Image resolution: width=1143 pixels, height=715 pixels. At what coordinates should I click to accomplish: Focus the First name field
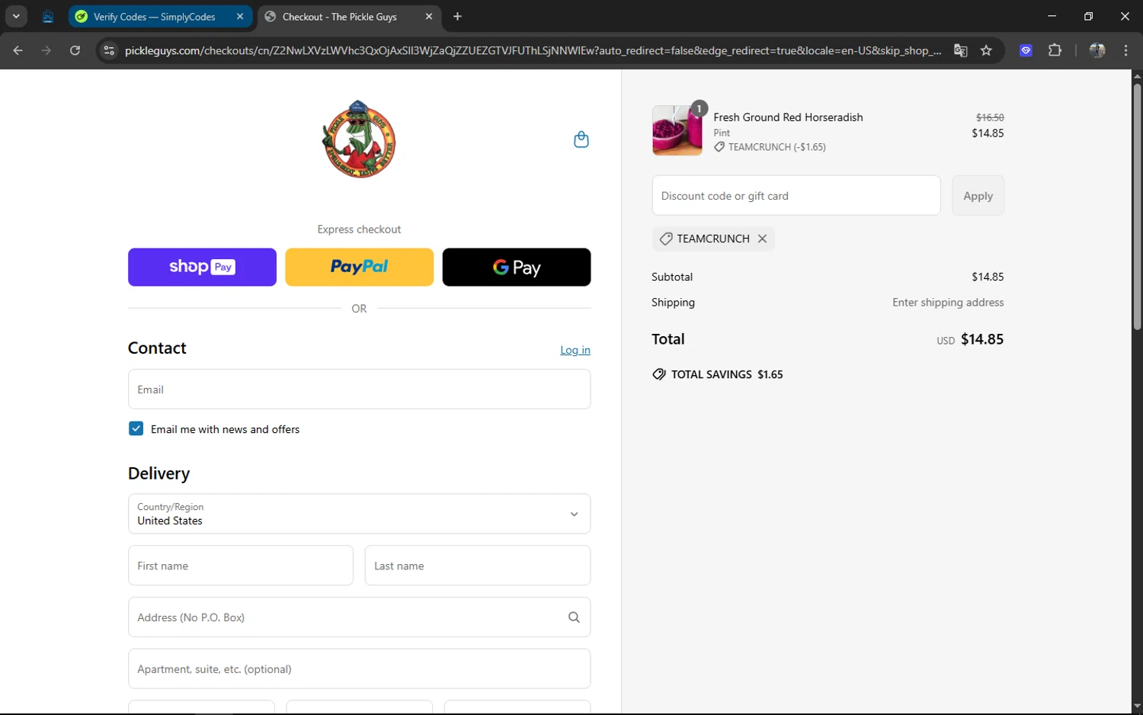coord(241,566)
